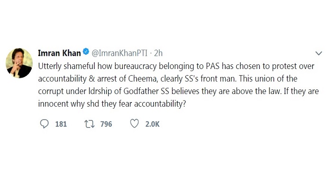Like the tweet with the heart icon
The height and width of the screenshot is (189, 332).
pyautogui.click(x=134, y=124)
